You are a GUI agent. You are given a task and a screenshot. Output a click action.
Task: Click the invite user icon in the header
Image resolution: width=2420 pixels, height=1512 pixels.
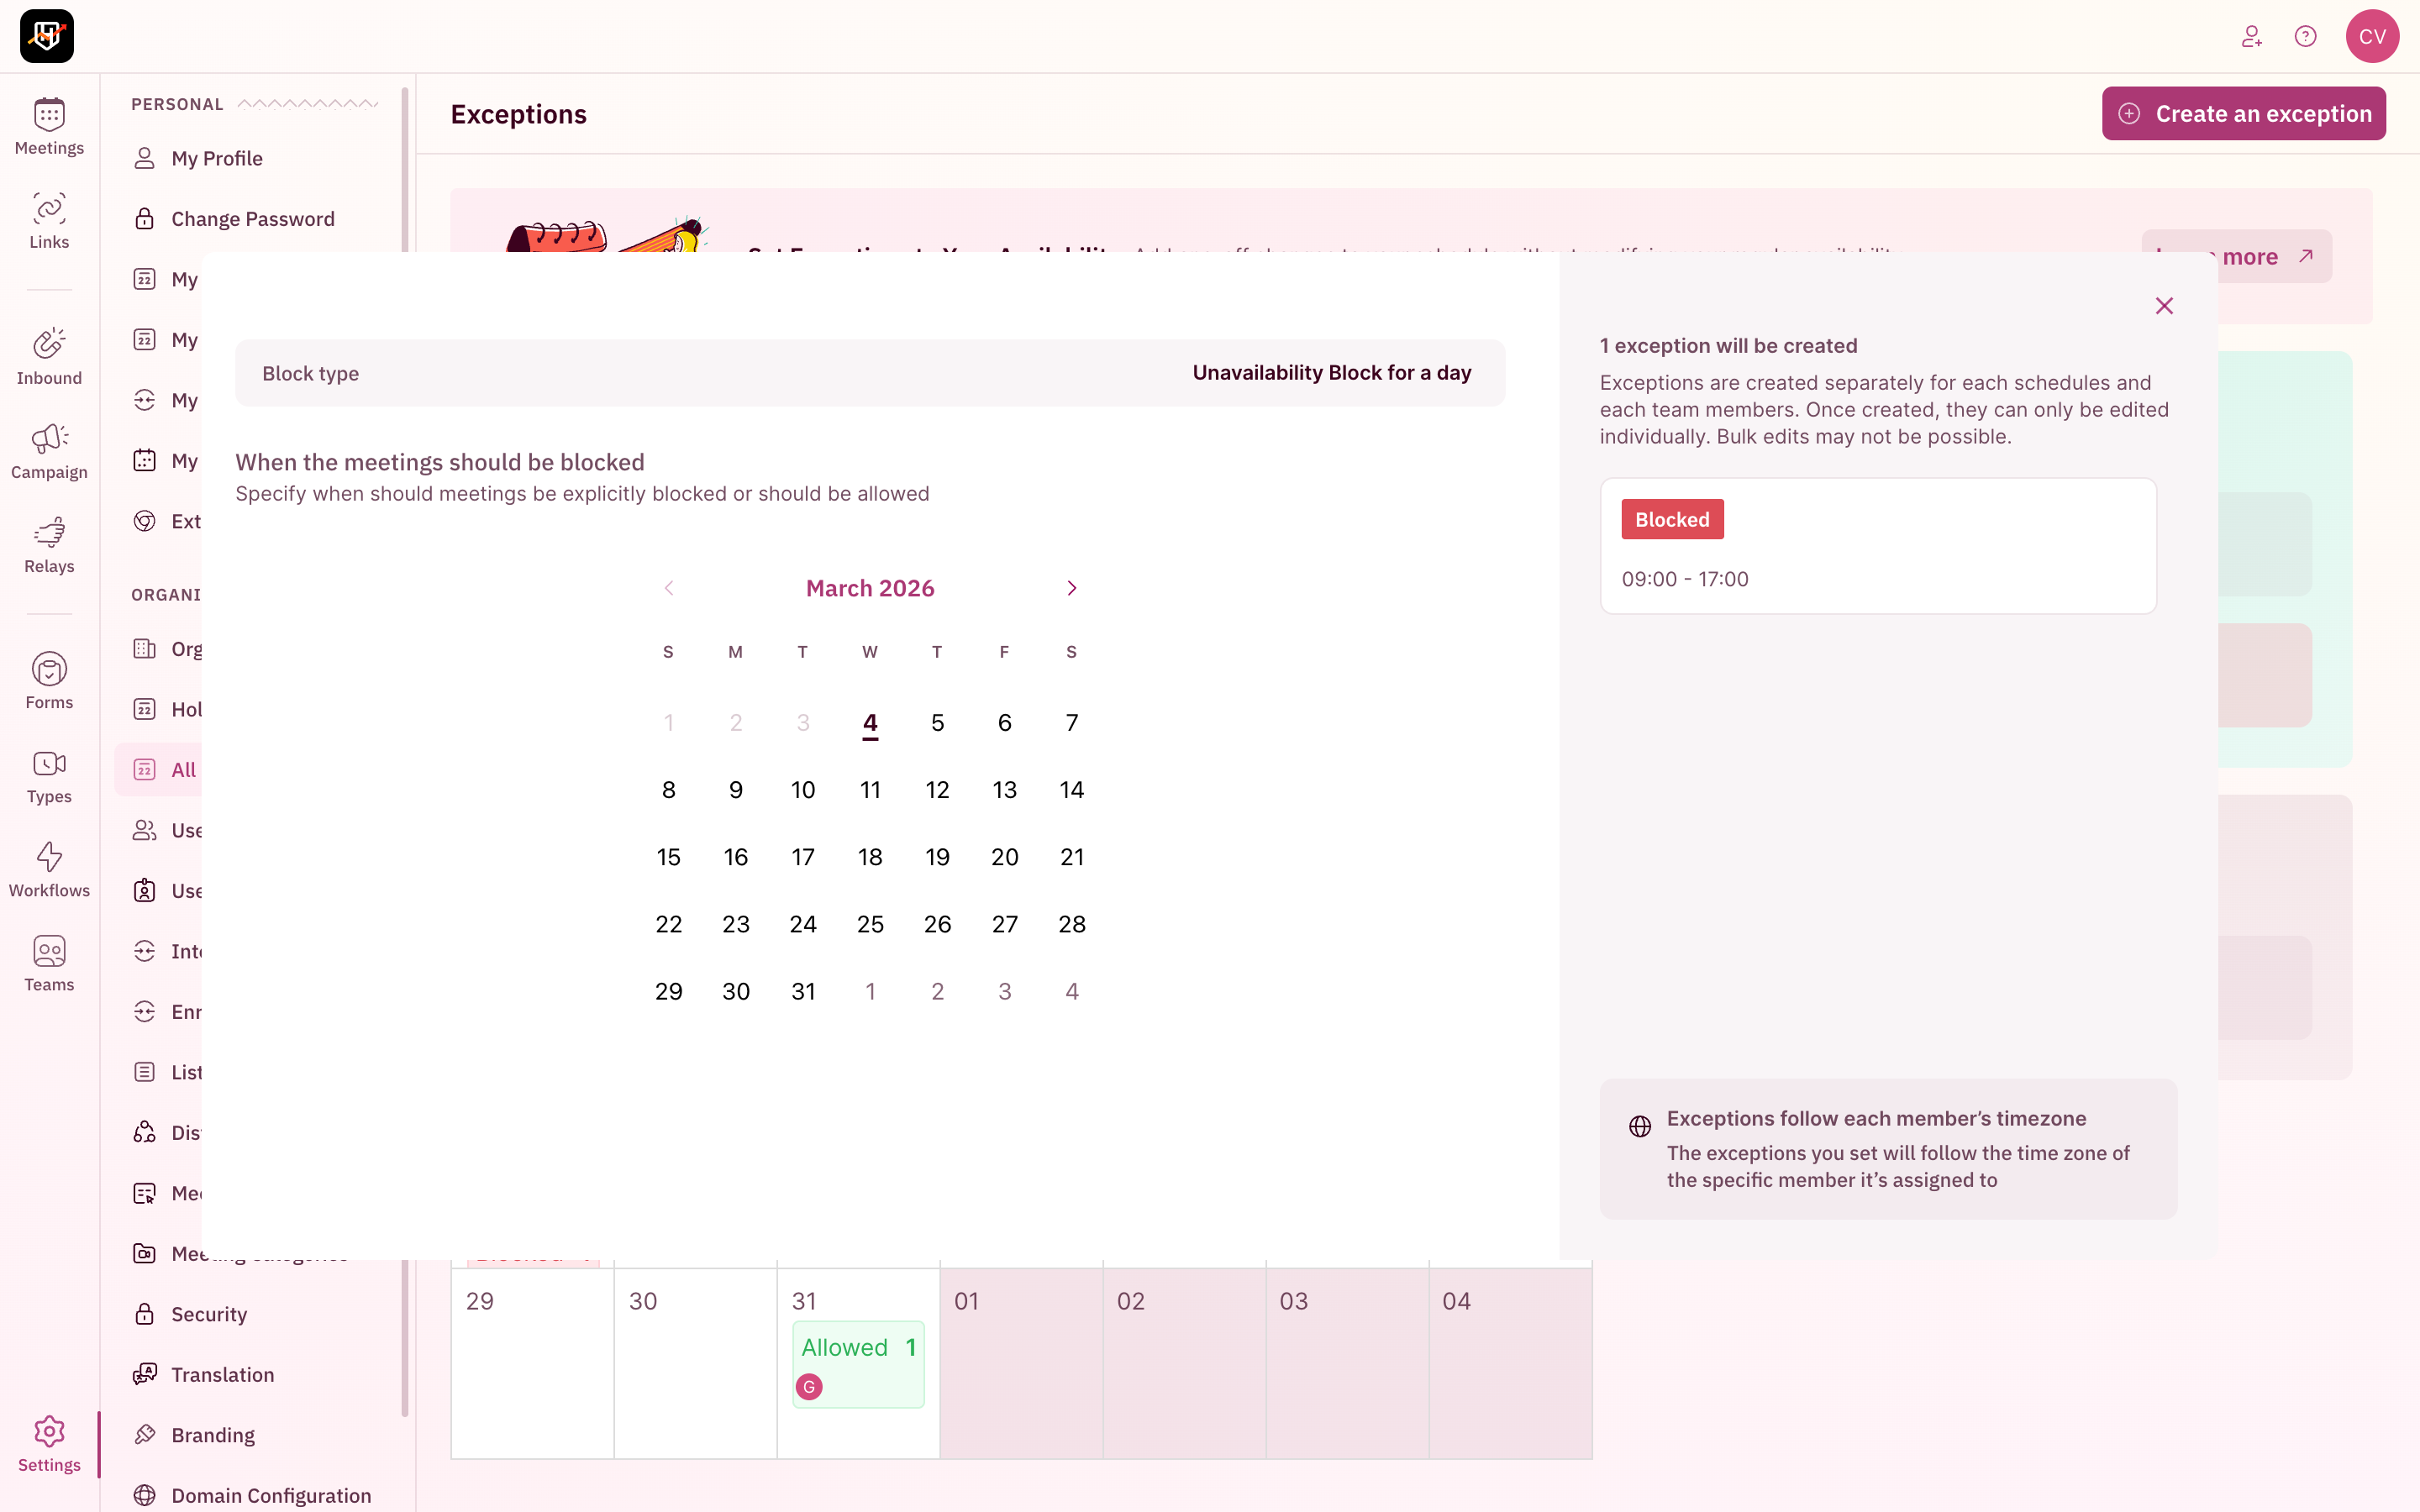pyautogui.click(x=2252, y=36)
